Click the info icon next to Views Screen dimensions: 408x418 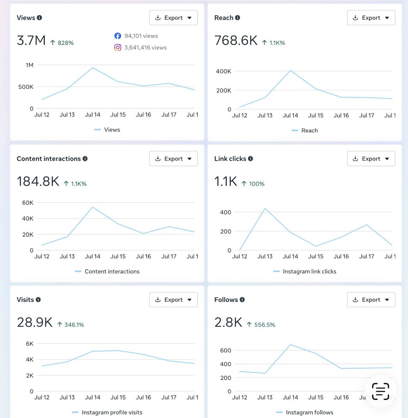point(39,18)
